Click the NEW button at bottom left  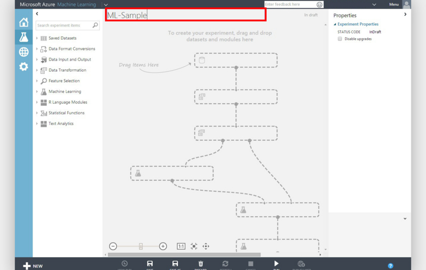(33, 266)
